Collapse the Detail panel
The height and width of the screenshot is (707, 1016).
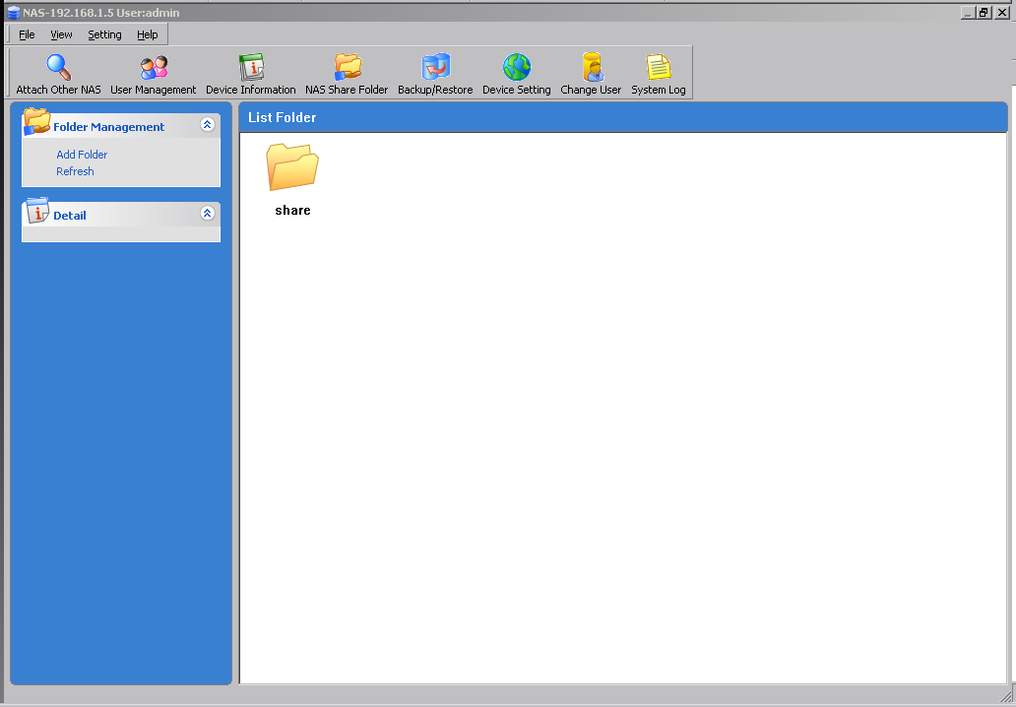pos(208,213)
